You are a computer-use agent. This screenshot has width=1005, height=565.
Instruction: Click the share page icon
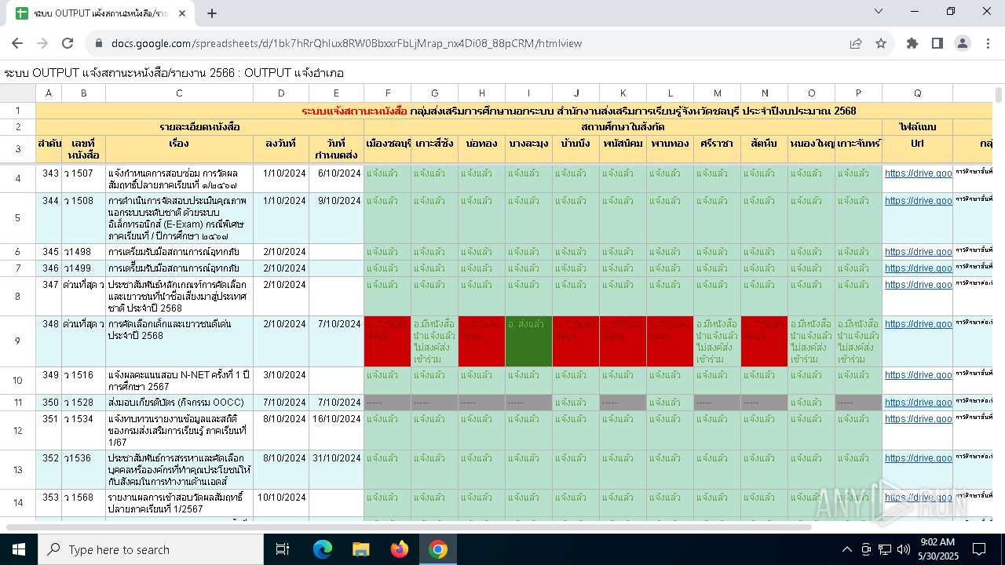[x=856, y=43]
